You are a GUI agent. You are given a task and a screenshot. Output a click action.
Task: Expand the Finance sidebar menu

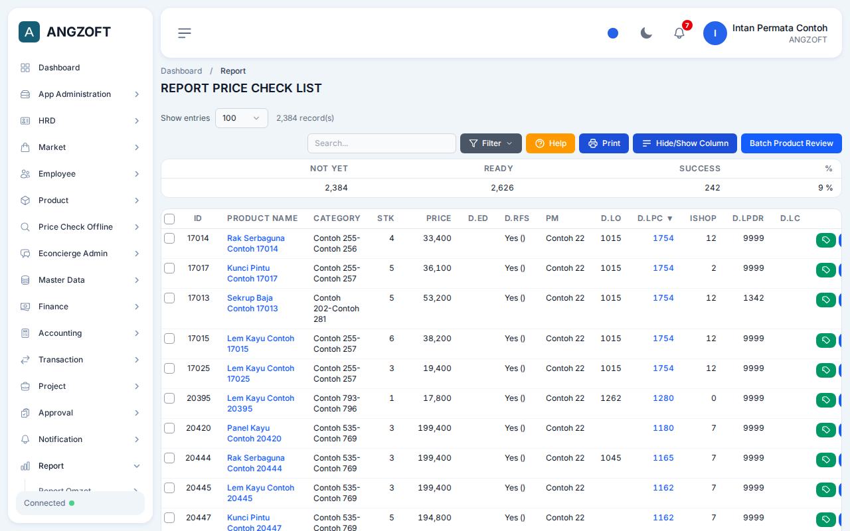80,307
